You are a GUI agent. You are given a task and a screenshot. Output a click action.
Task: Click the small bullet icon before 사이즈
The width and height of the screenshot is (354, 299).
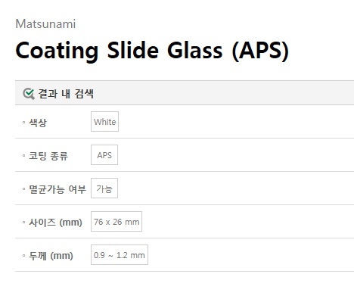pyautogui.click(x=24, y=222)
